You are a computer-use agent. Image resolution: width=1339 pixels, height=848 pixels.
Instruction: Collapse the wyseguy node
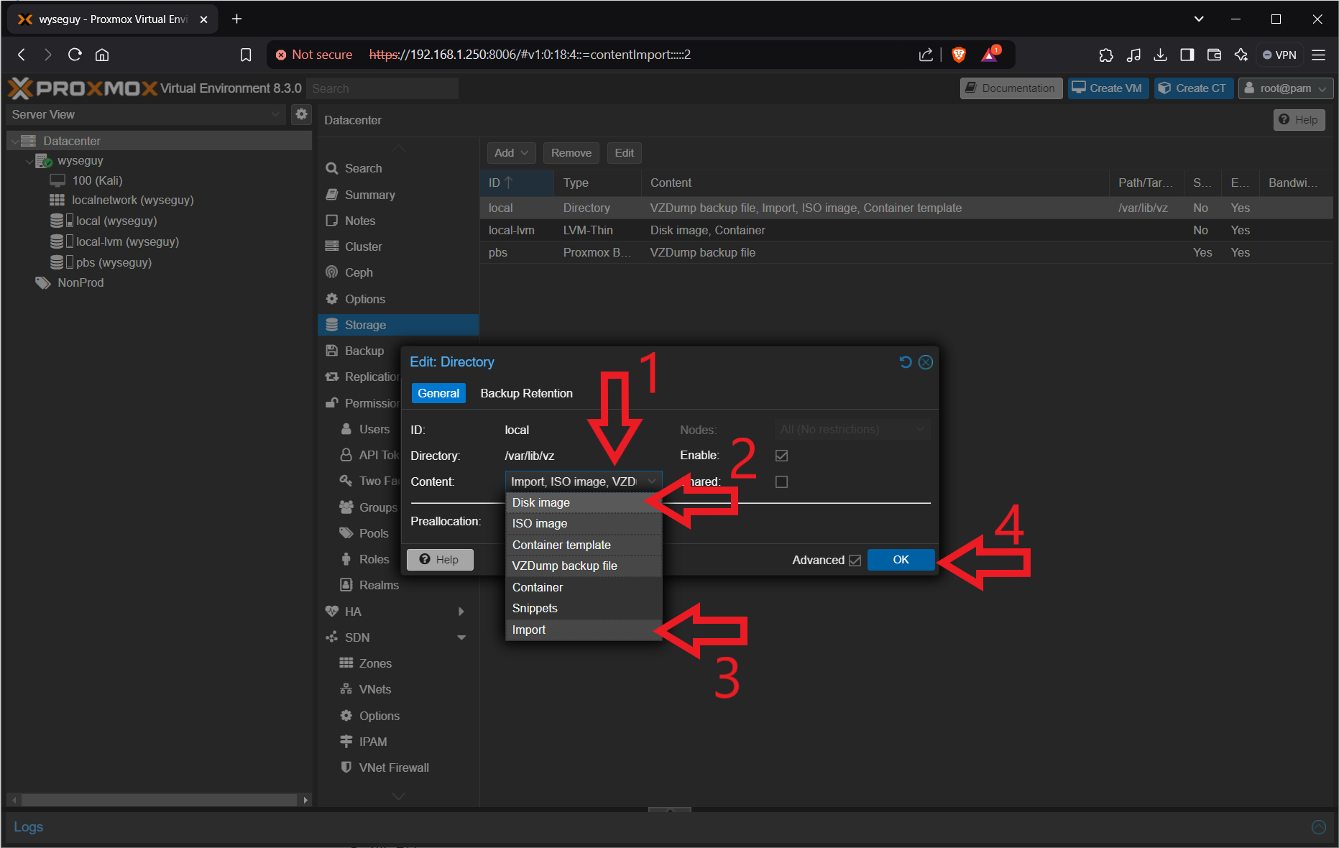(29, 161)
